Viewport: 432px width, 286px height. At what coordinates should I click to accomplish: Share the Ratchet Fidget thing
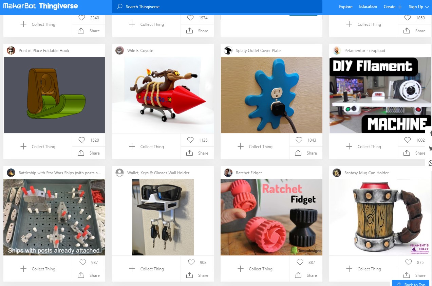(306, 275)
